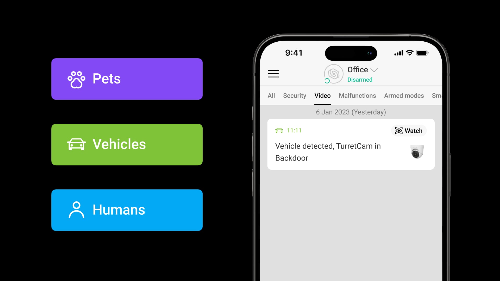This screenshot has width=500, height=281.
Task: Click the vehicle detection car icon
Action: pyautogui.click(x=279, y=130)
